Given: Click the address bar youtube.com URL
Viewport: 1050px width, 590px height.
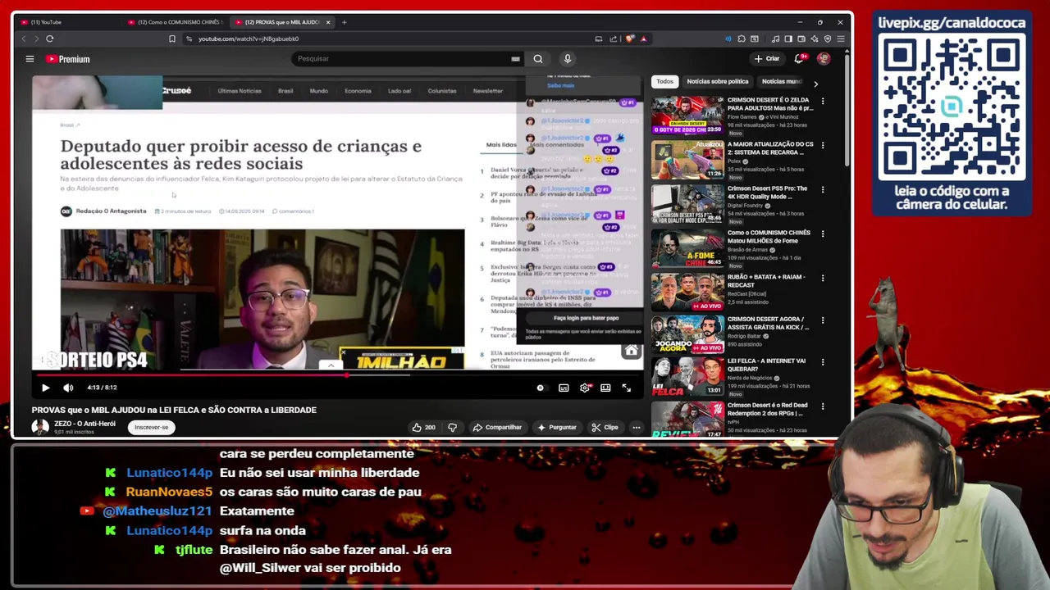Looking at the screenshot, I should [x=248, y=39].
